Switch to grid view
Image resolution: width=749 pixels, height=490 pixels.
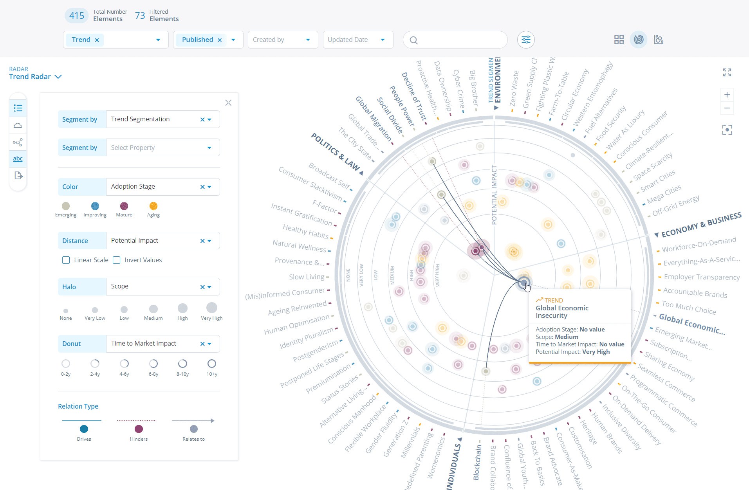(x=619, y=39)
